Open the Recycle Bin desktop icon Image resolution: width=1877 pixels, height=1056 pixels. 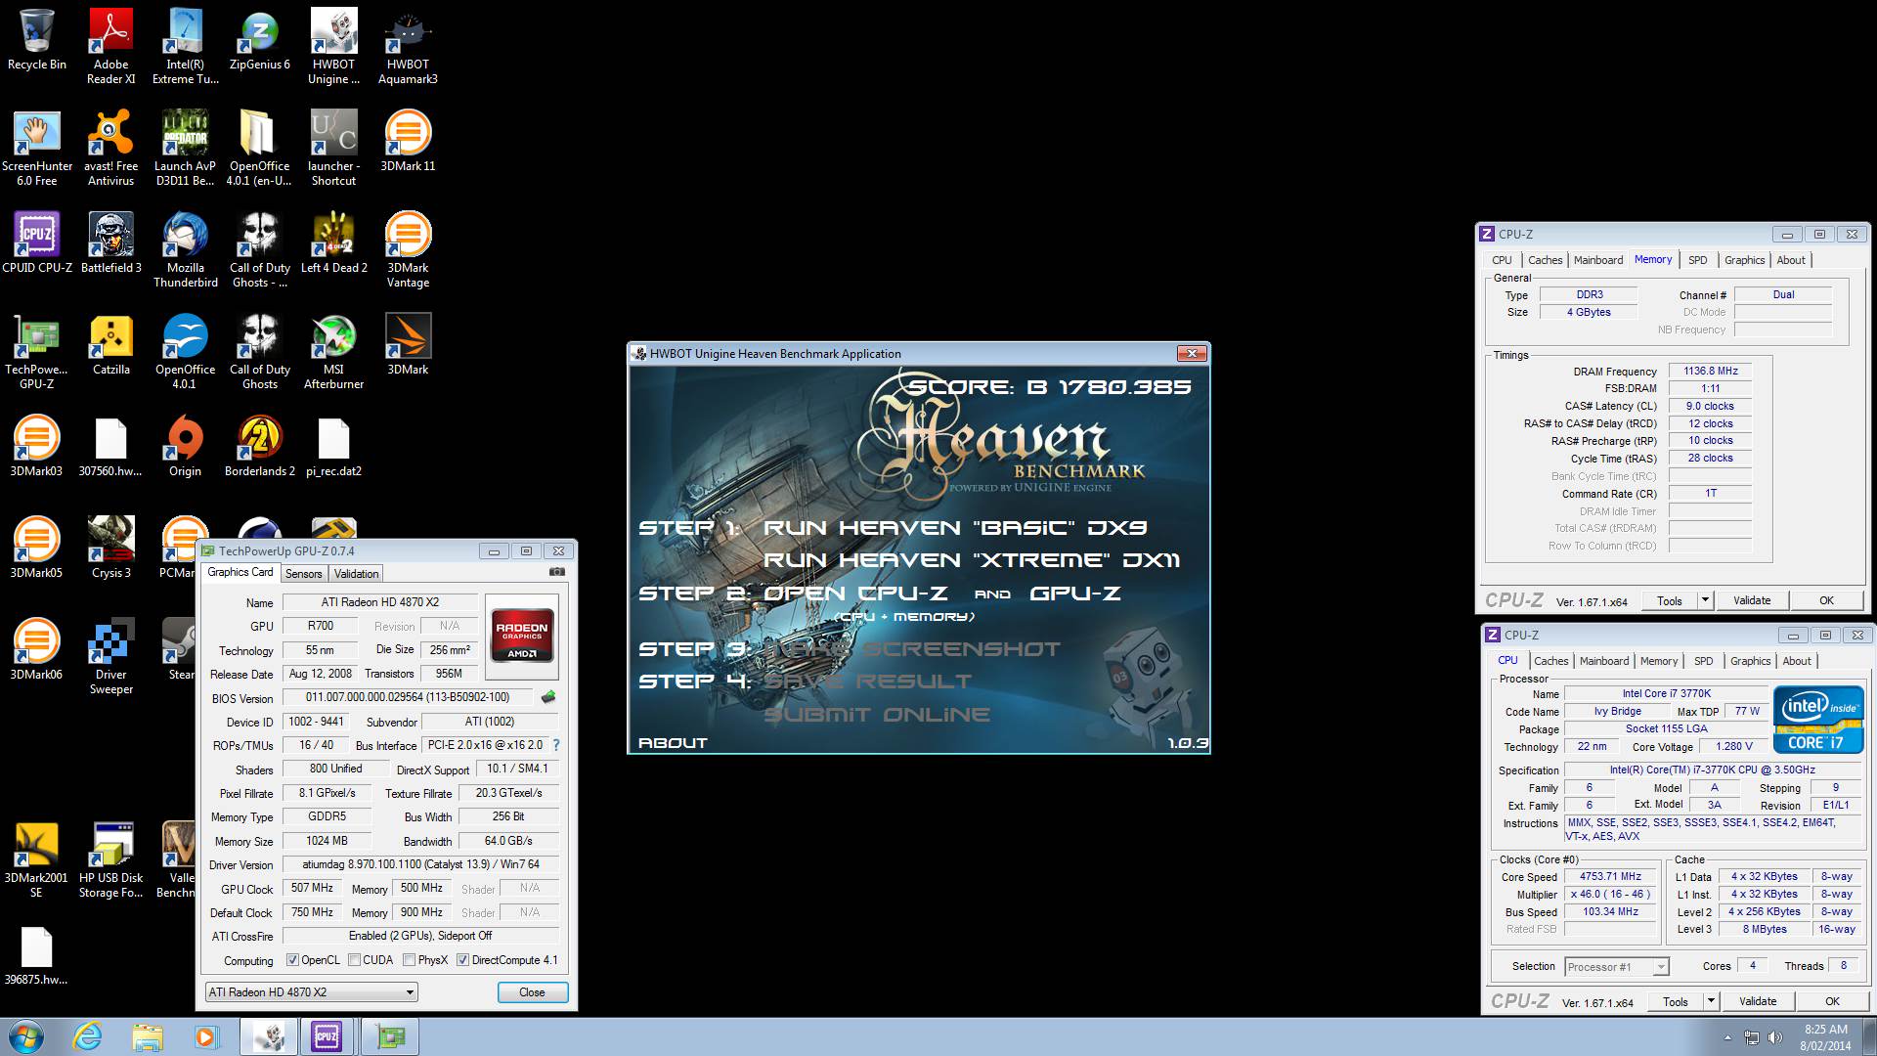click(x=37, y=40)
